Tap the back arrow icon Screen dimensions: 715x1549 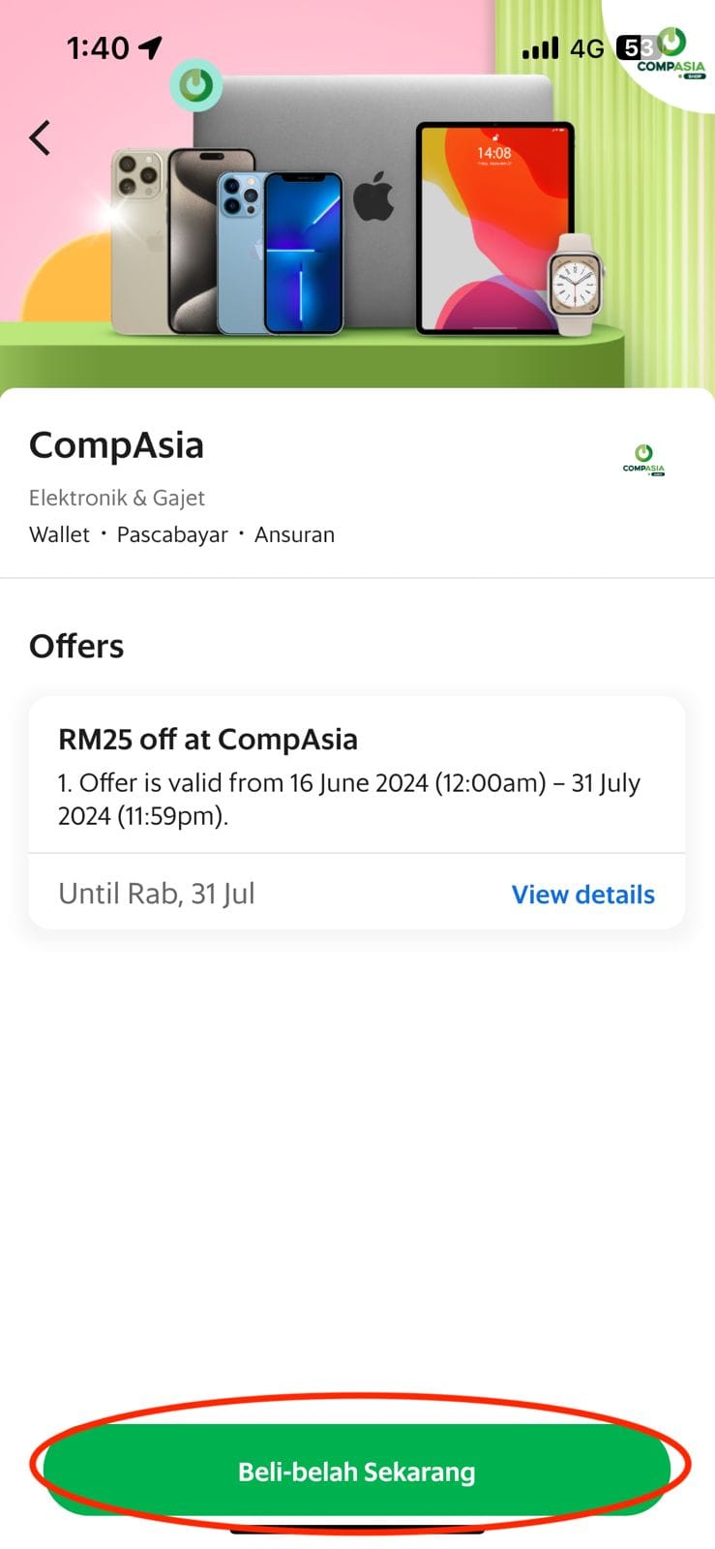[x=40, y=137]
